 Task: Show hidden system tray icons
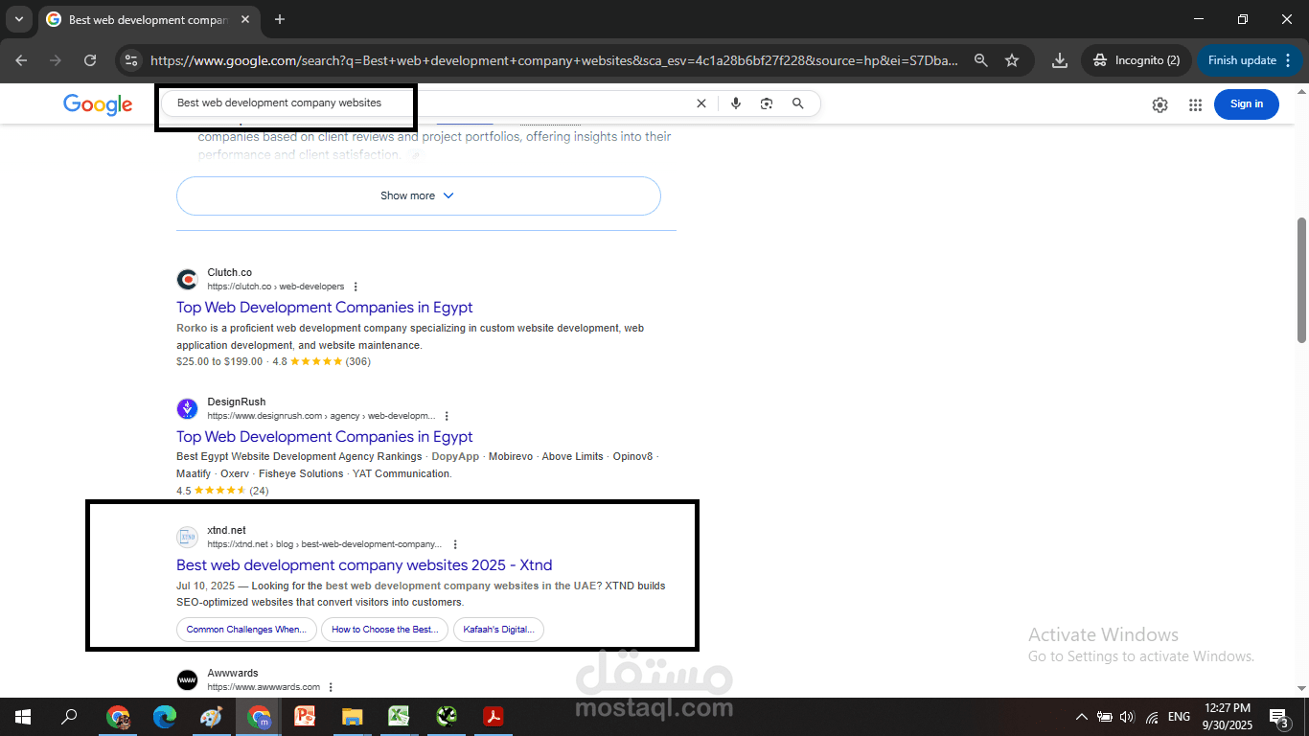pos(1082,717)
